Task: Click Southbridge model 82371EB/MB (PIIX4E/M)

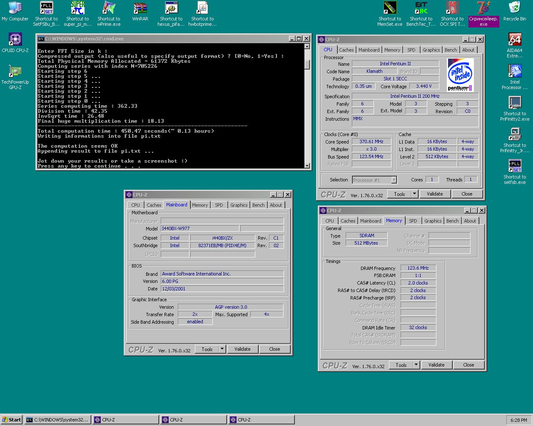Action: [x=222, y=245]
